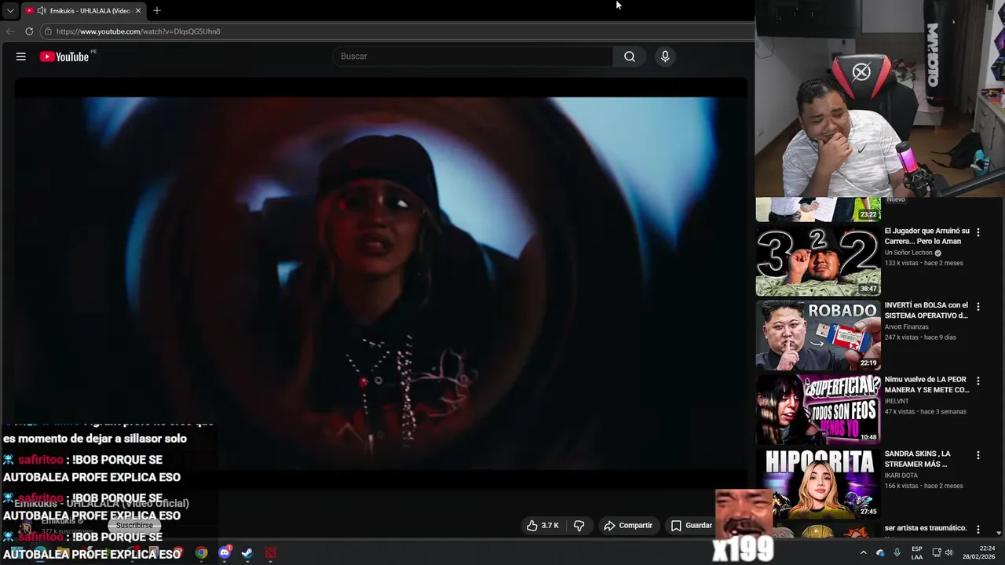Reload the page in browser
1005x565 pixels.
pyautogui.click(x=29, y=31)
